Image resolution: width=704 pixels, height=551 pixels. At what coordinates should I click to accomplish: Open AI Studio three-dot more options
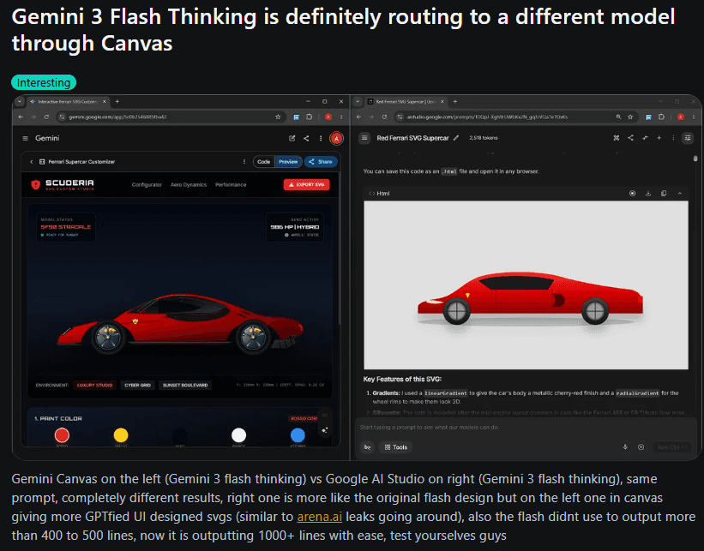point(673,138)
